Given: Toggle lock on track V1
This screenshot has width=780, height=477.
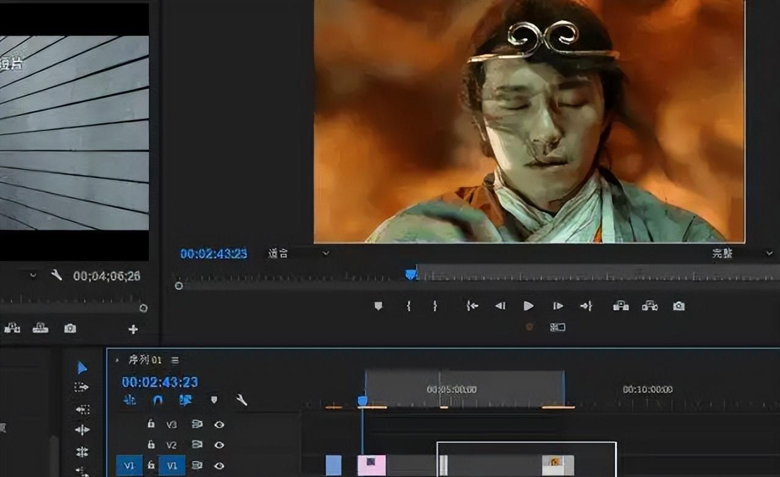Looking at the screenshot, I should pyautogui.click(x=151, y=465).
